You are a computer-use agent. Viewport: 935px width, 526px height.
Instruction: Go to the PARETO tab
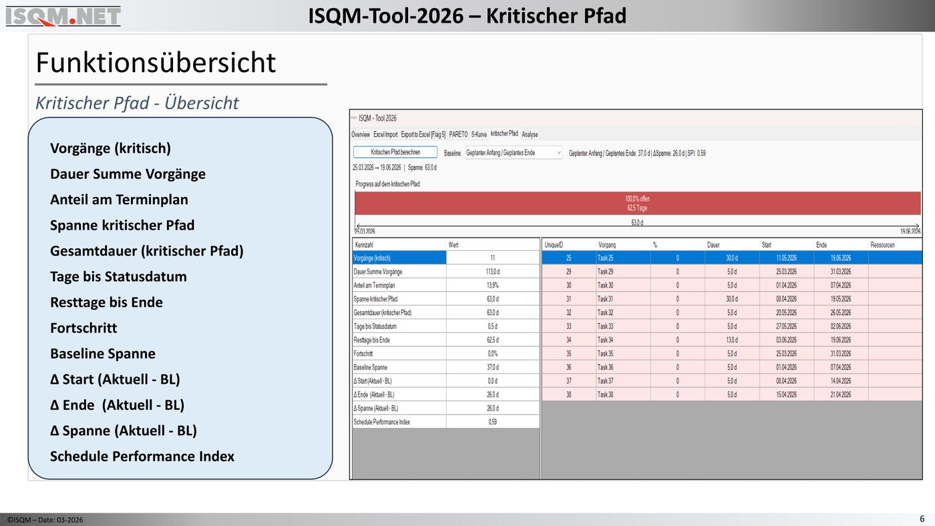458,135
